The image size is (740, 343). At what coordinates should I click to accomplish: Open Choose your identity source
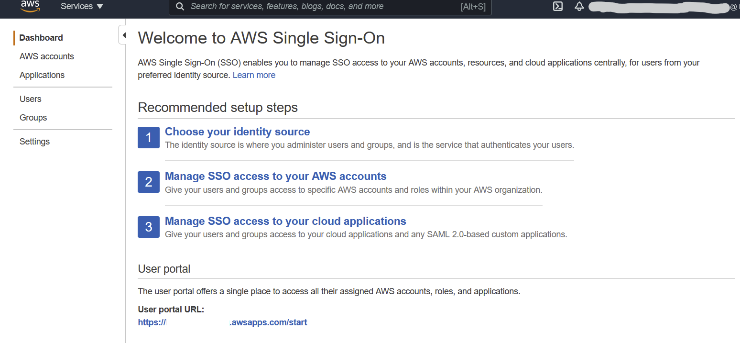[x=237, y=132]
